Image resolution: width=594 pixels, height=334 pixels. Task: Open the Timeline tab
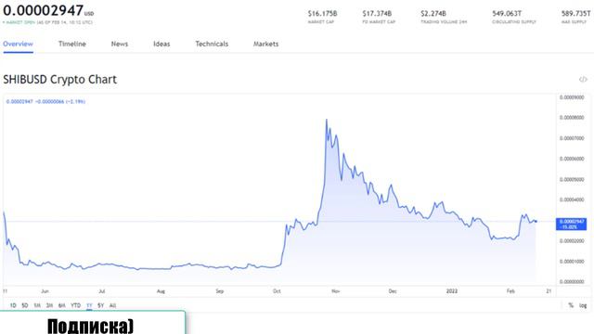point(72,44)
